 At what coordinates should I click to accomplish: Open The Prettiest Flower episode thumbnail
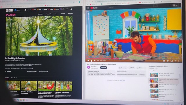(64, 86)
